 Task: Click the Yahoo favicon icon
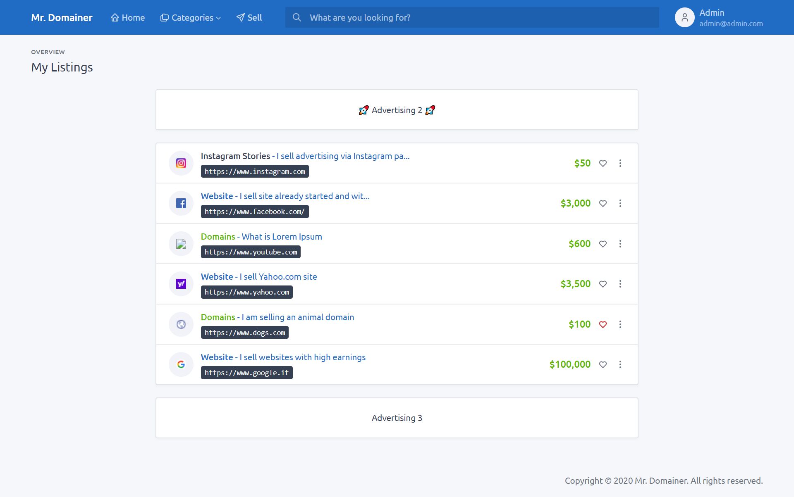pos(181,284)
